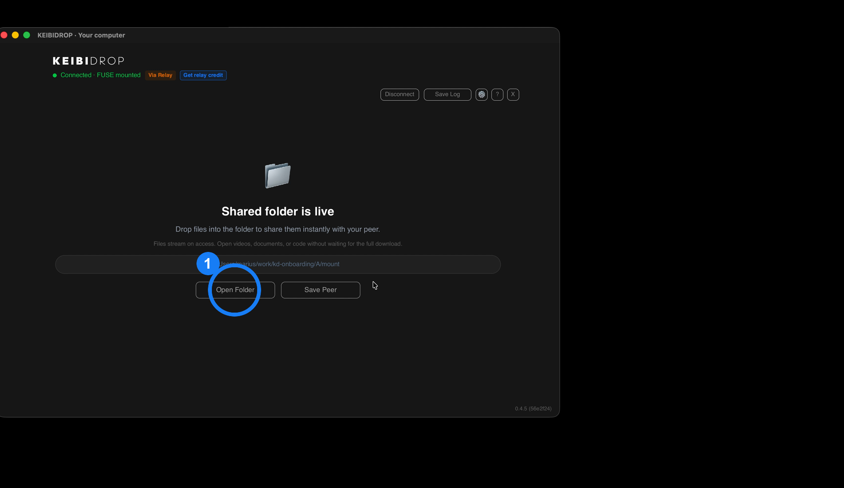Click the 'Shared folder is live' heading

(x=278, y=211)
